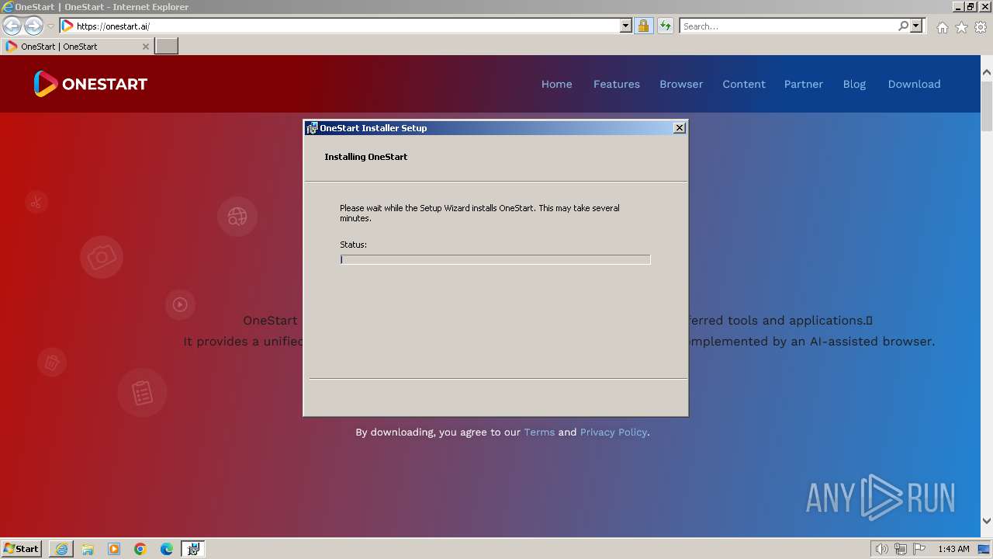Open File Explorer from the taskbar
The height and width of the screenshot is (559, 993).
(x=88, y=549)
